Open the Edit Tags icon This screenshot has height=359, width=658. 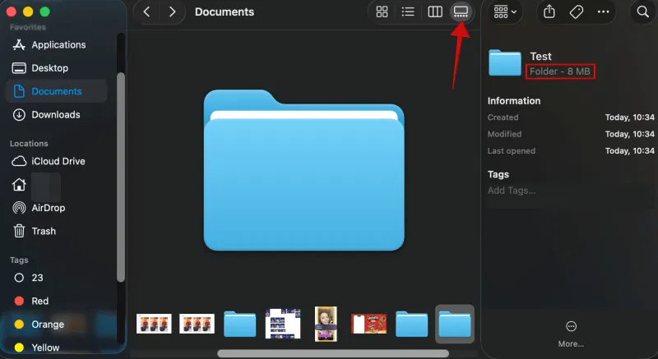point(577,12)
